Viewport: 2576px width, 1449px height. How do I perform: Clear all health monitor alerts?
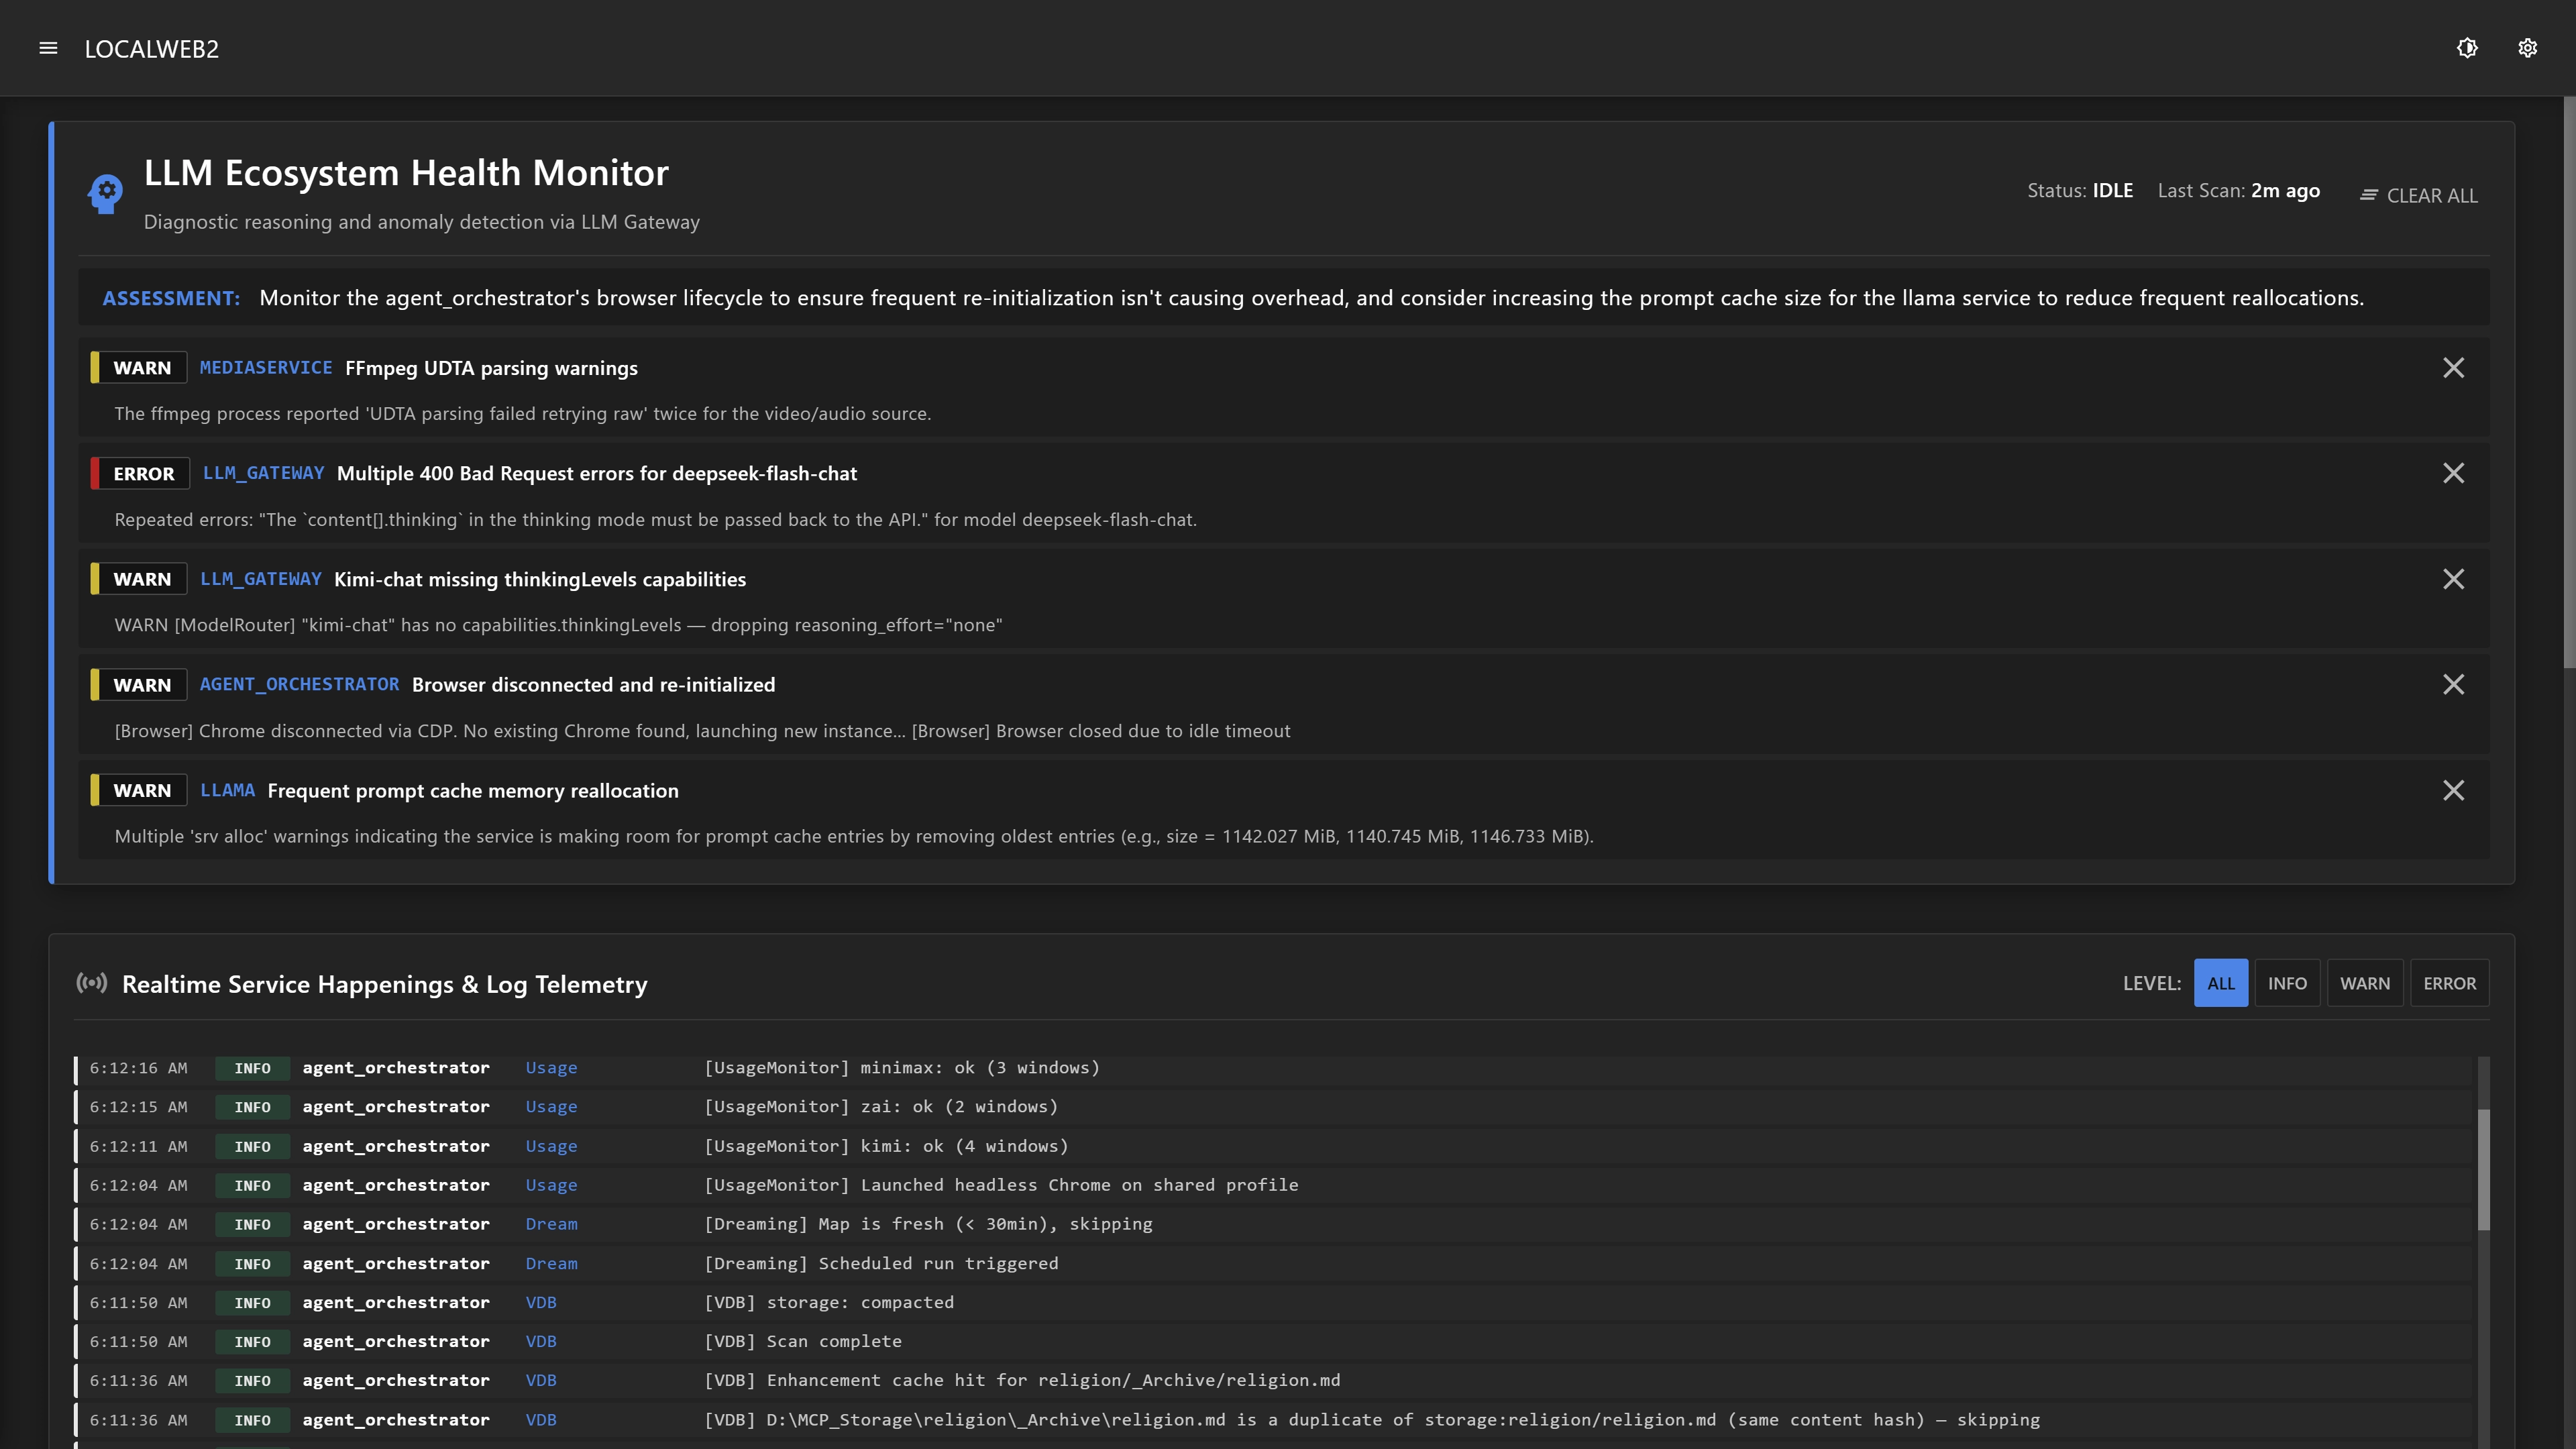coord(2418,195)
